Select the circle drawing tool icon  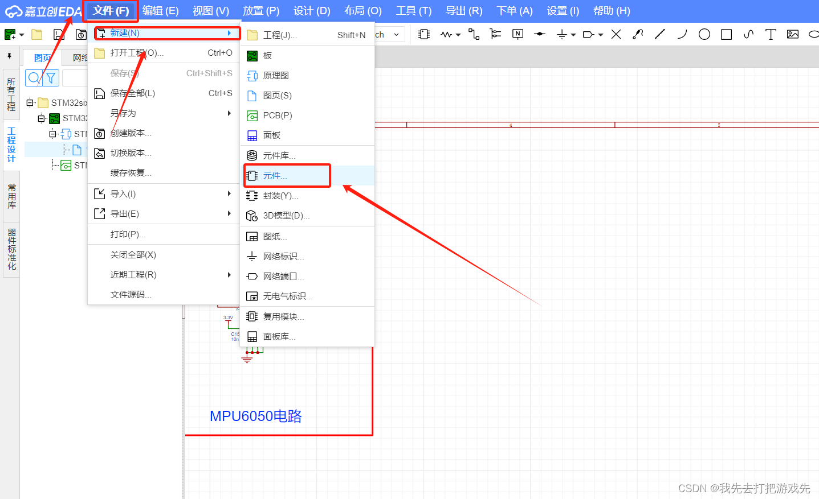tap(704, 34)
